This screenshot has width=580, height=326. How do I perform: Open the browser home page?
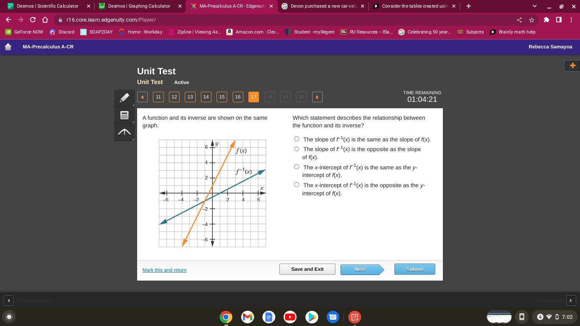point(45,20)
